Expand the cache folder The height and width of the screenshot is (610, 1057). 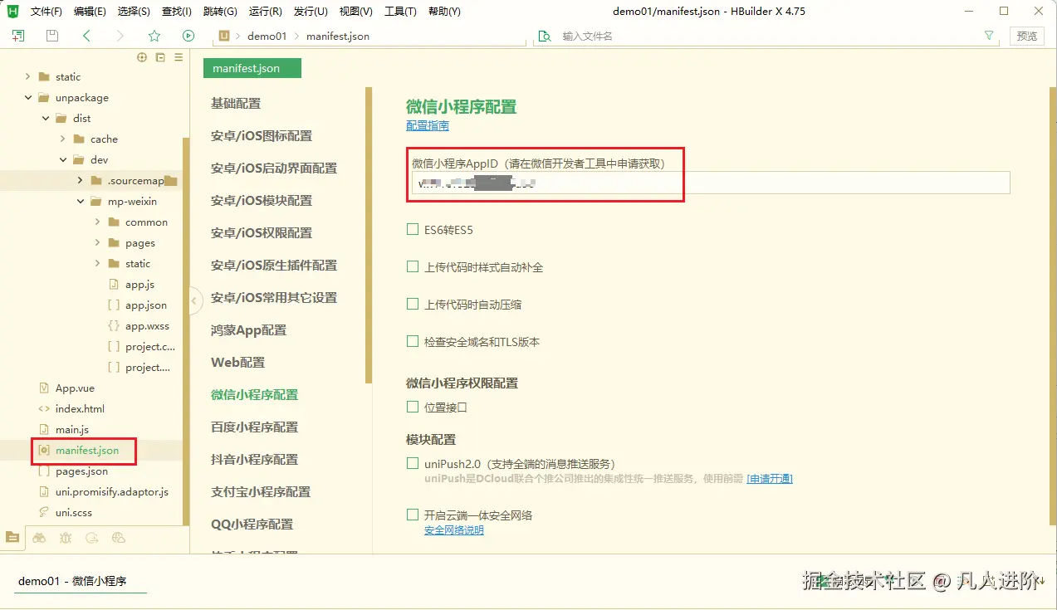(63, 139)
